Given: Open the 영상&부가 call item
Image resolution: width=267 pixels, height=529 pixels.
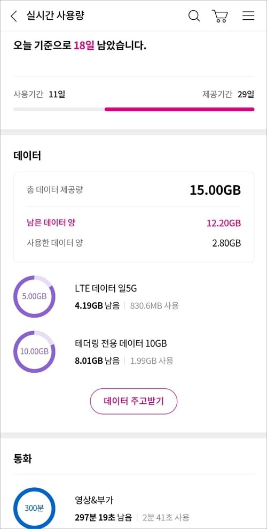Looking at the screenshot, I should coord(132,508).
